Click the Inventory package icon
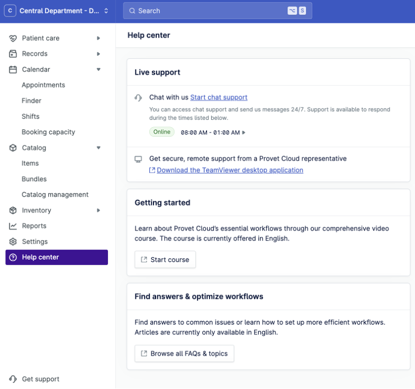This screenshot has height=389, width=415. [13, 210]
